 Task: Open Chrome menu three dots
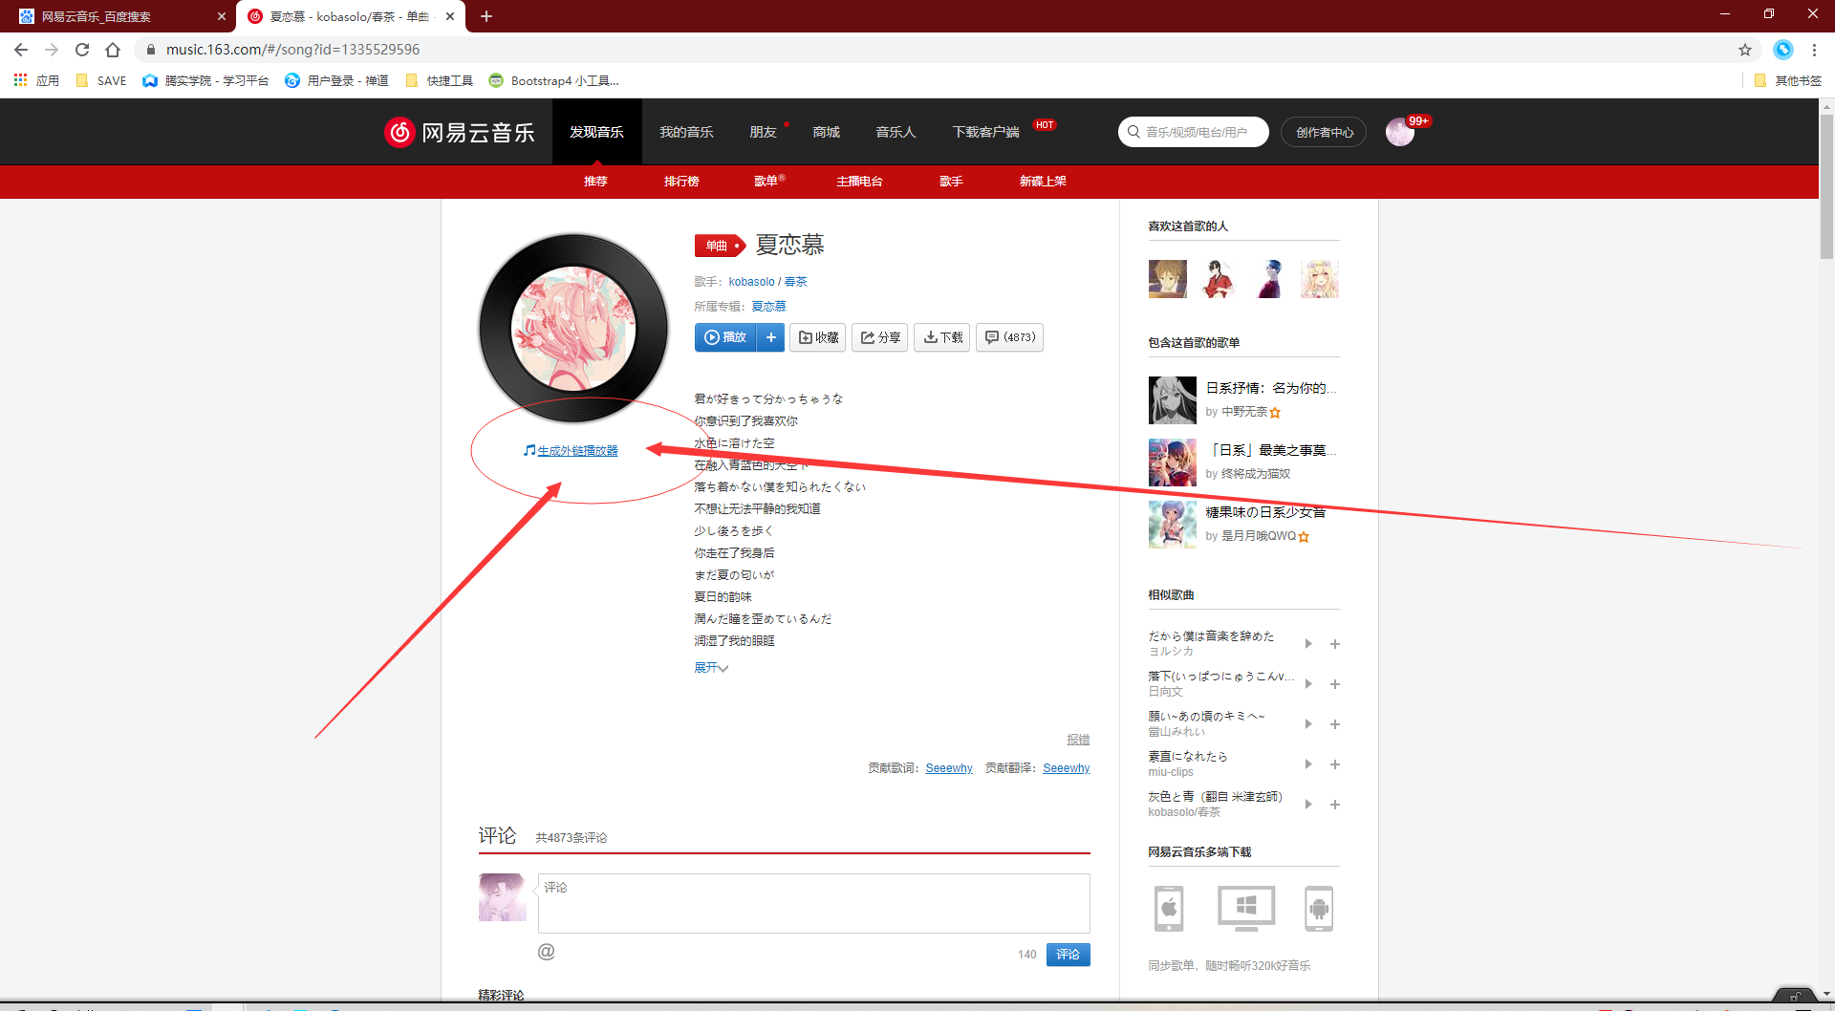[1814, 50]
